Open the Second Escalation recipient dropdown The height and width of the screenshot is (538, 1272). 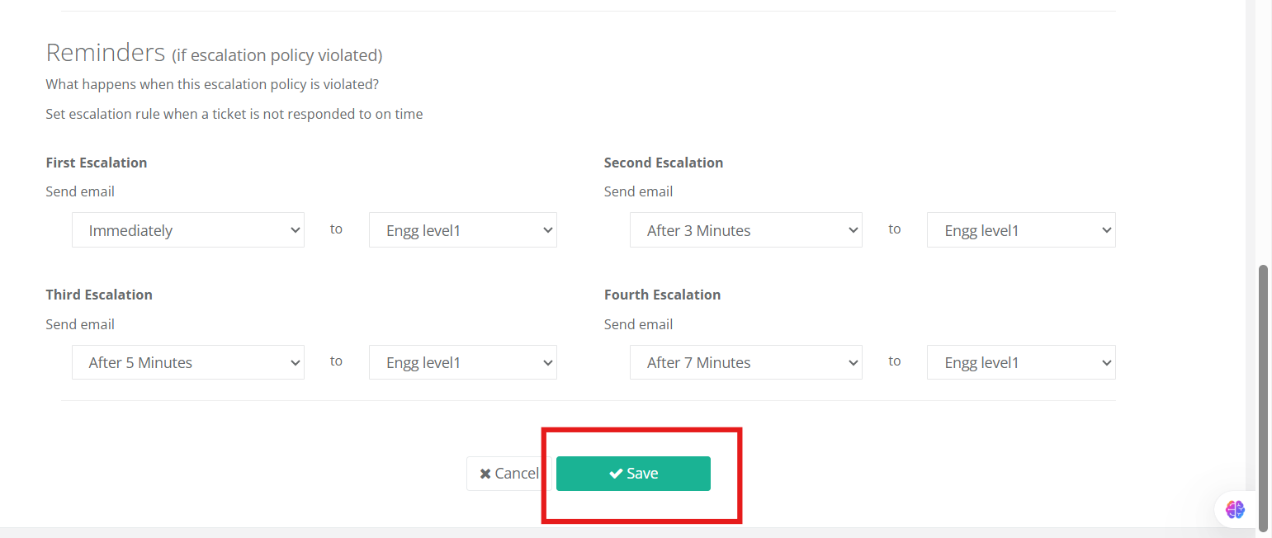tap(1020, 230)
